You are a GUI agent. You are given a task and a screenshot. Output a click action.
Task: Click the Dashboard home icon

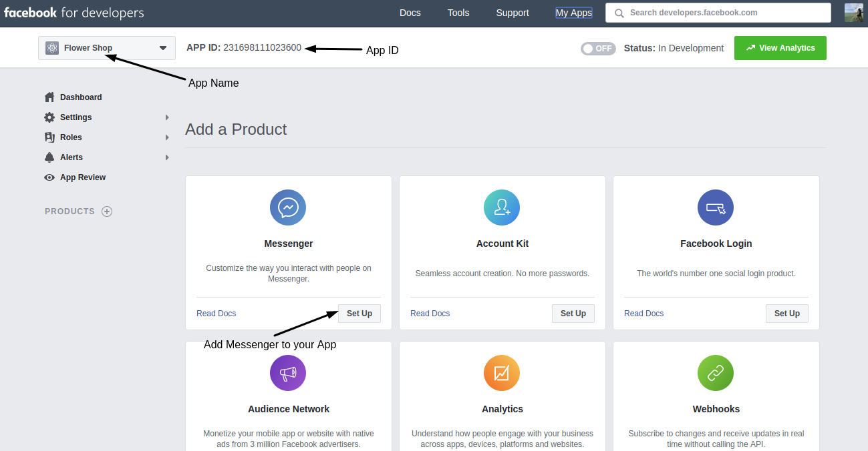pos(49,97)
